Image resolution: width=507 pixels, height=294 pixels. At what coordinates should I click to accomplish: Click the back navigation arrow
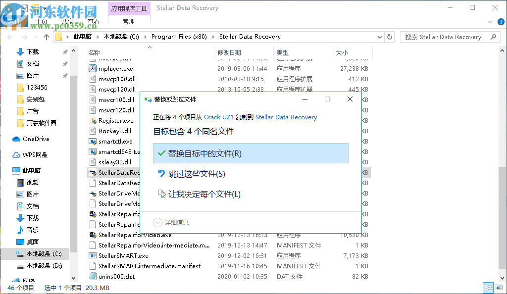click(9, 37)
